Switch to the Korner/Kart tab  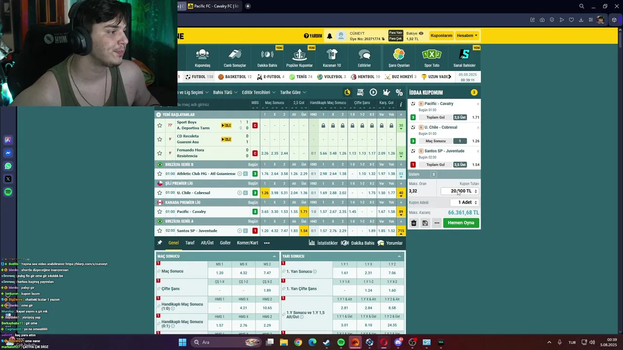click(x=247, y=243)
